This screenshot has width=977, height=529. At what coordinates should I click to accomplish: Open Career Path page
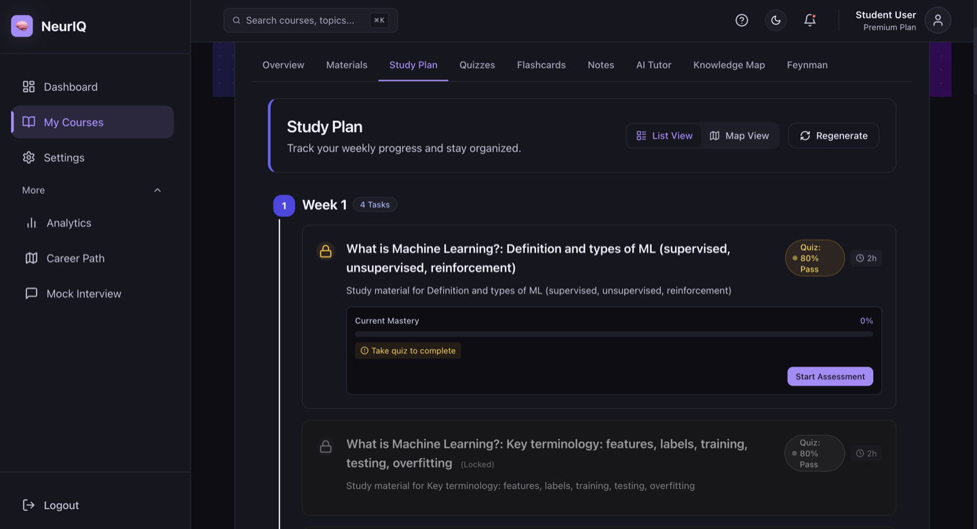point(92,258)
